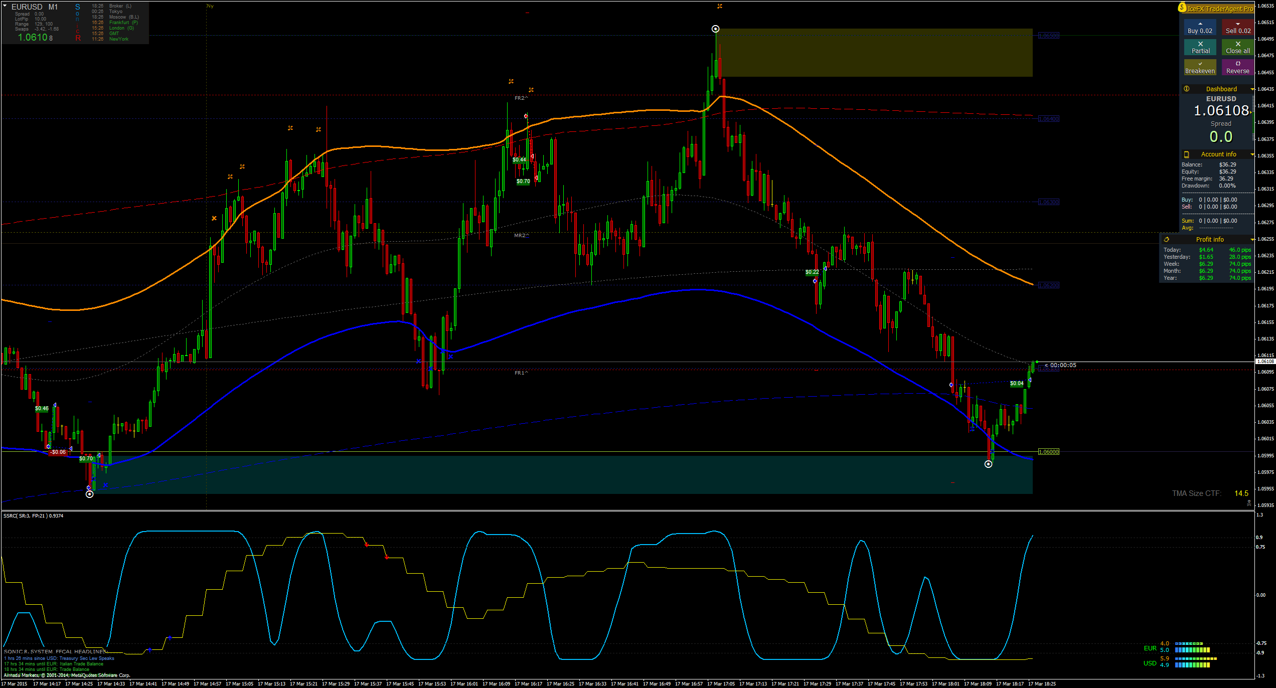Screen dimensions: 1276x688
Task: Select the $0.22 trade profit label
Action: coord(812,272)
